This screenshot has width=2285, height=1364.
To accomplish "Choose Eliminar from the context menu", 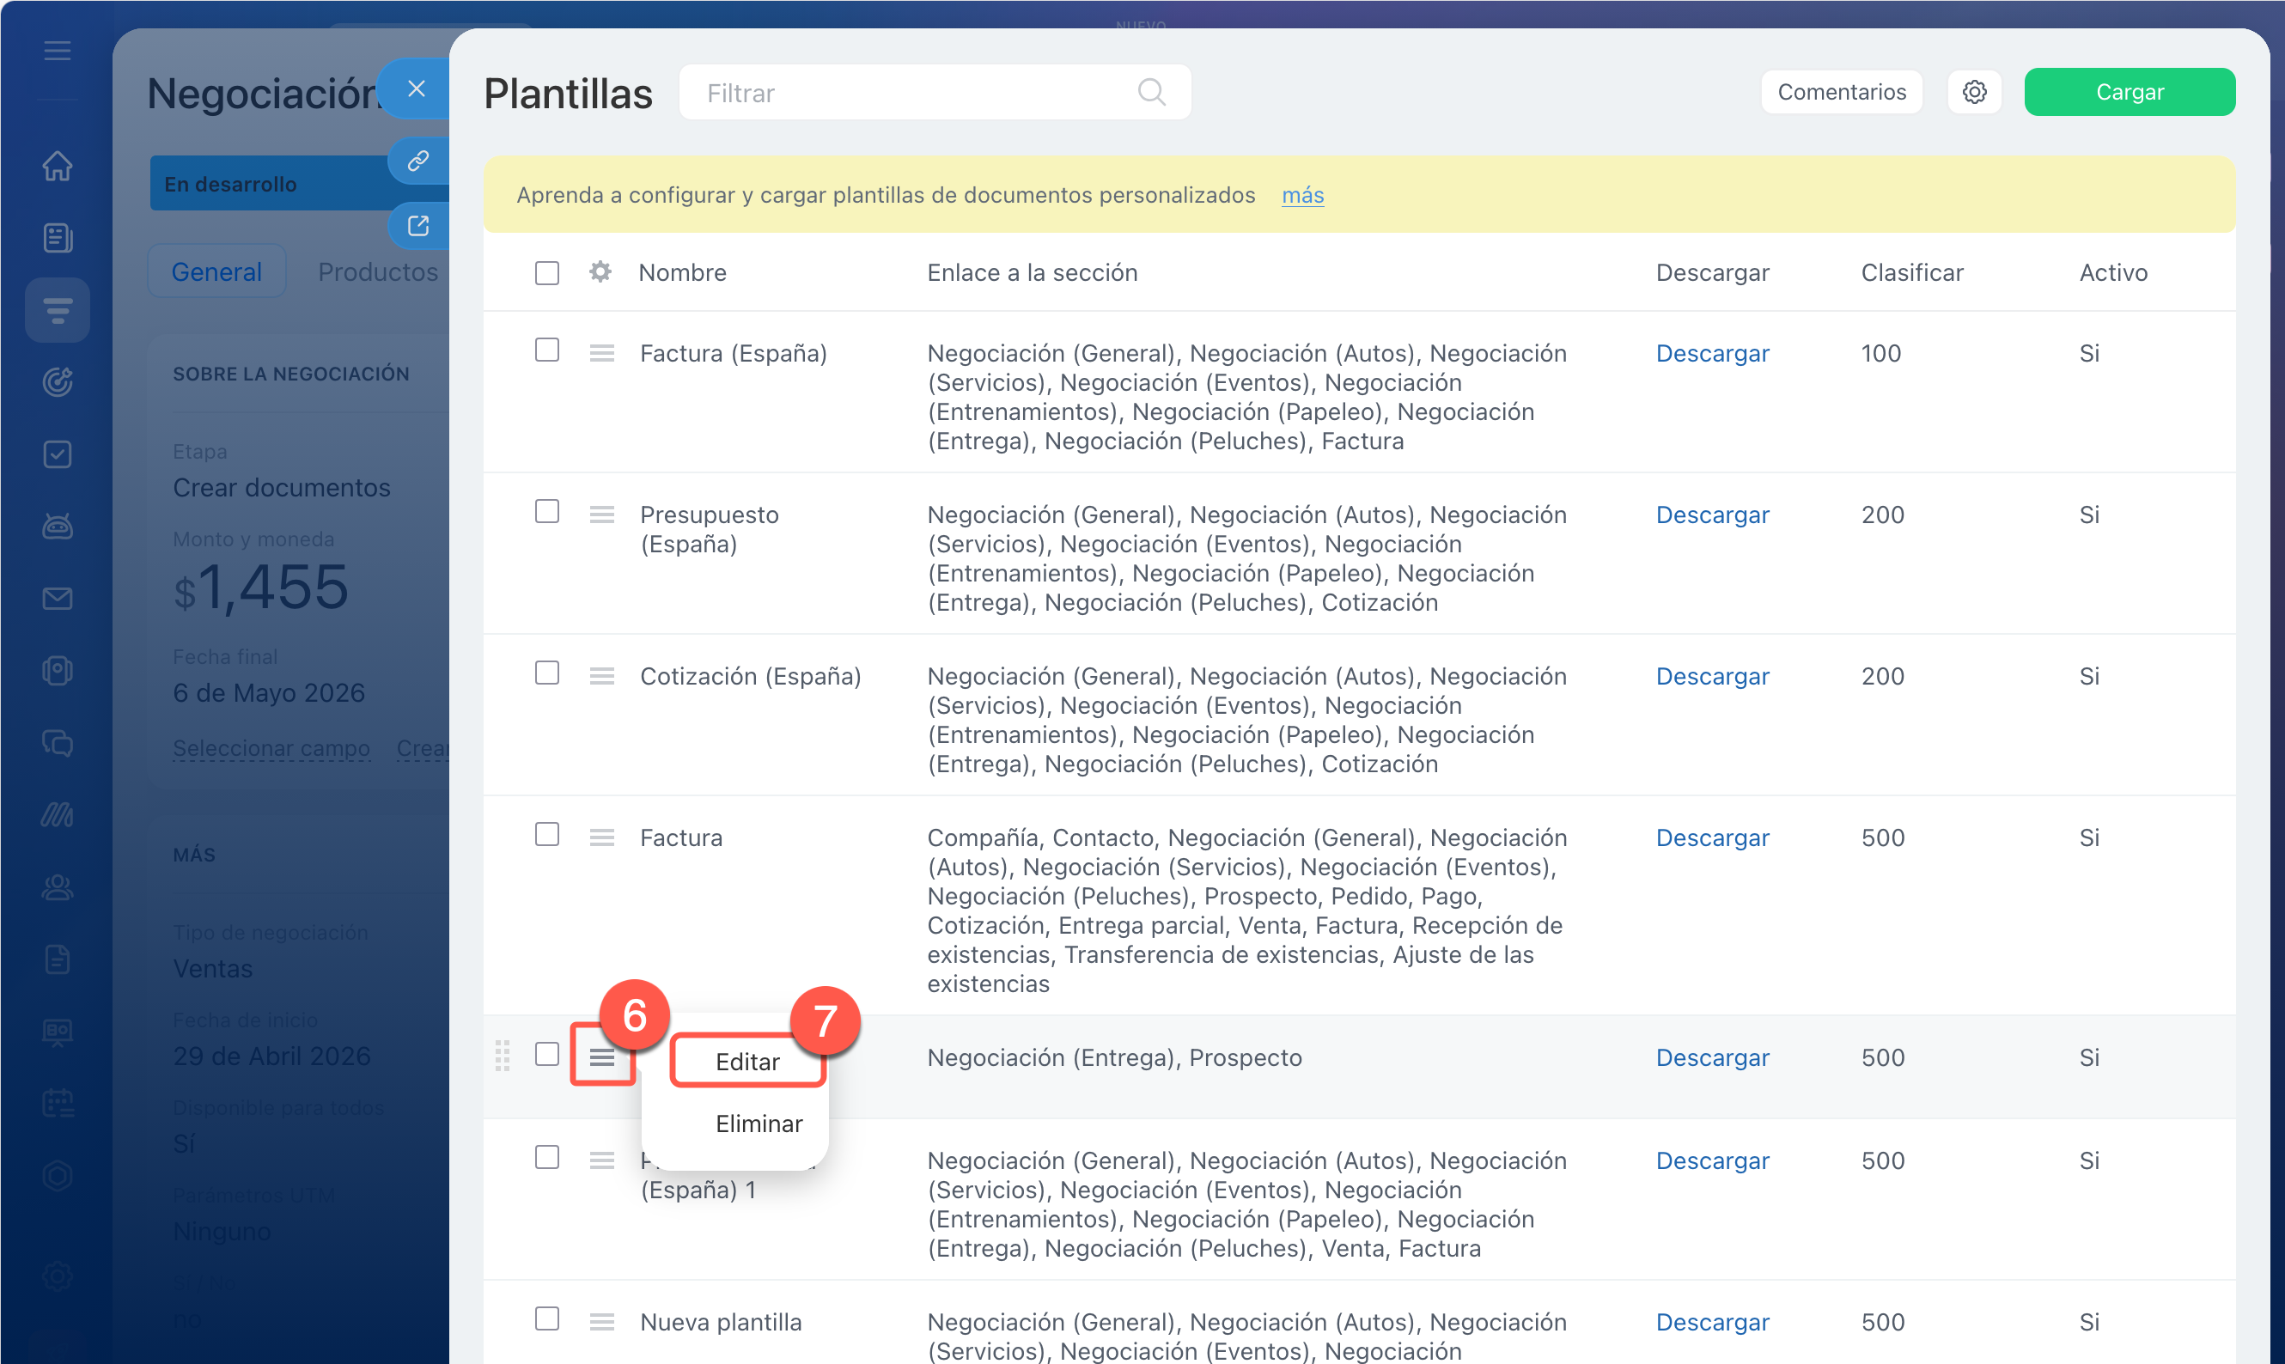I will point(759,1123).
